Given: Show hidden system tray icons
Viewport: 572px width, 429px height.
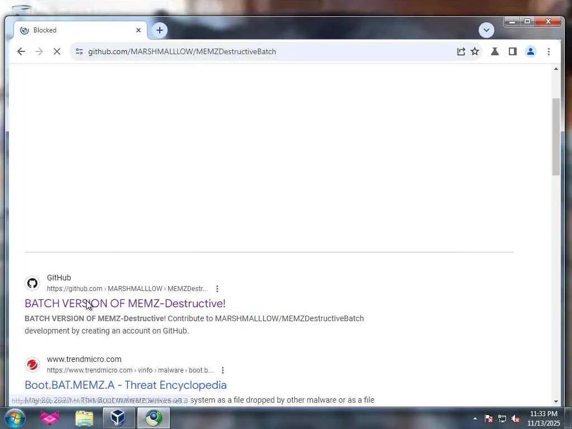Looking at the screenshot, I should (475, 418).
